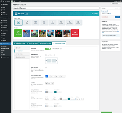The height and width of the screenshot is (113, 122).
Task: Open WooCommerce in the admin sidebar
Action: [x=5, y=18]
